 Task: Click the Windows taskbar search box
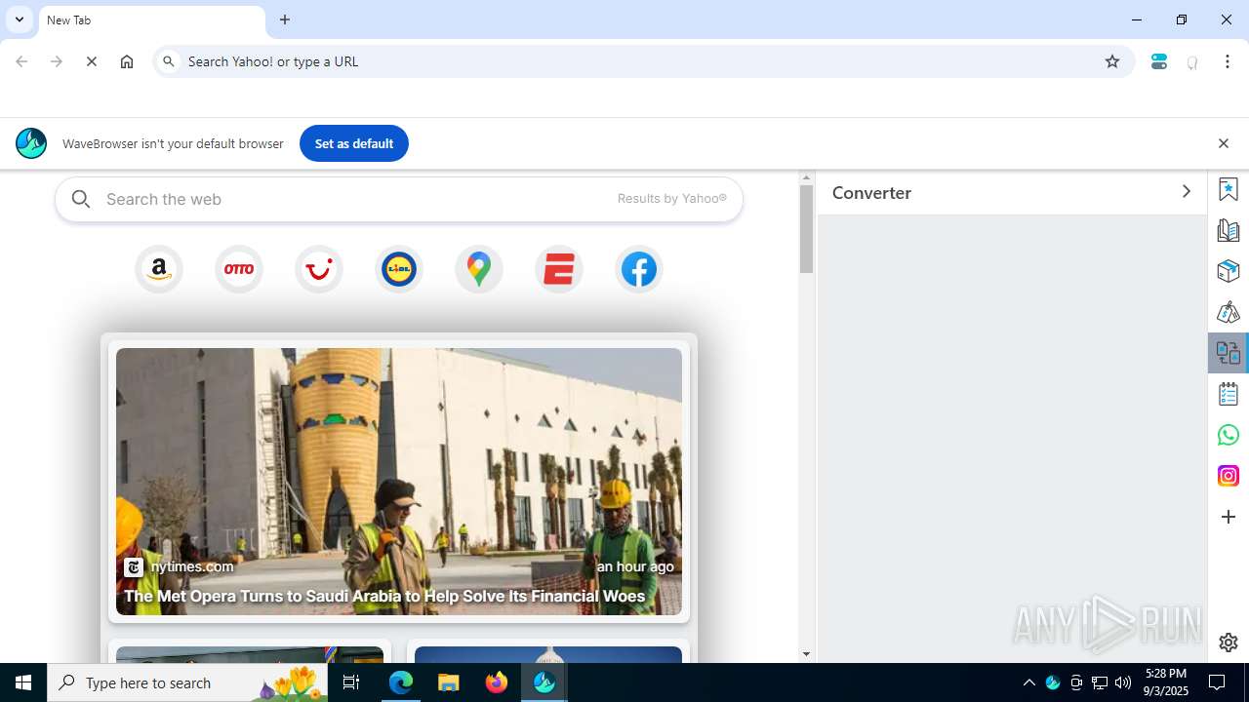pos(188,682)
